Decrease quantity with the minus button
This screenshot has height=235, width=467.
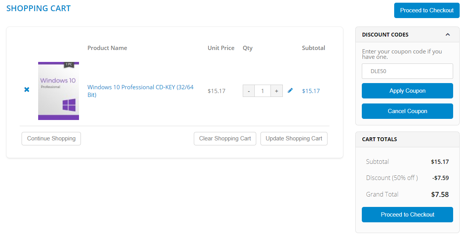click(249, 91)
